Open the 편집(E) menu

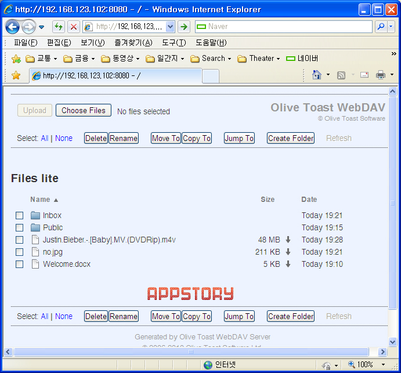pos(59,42)
